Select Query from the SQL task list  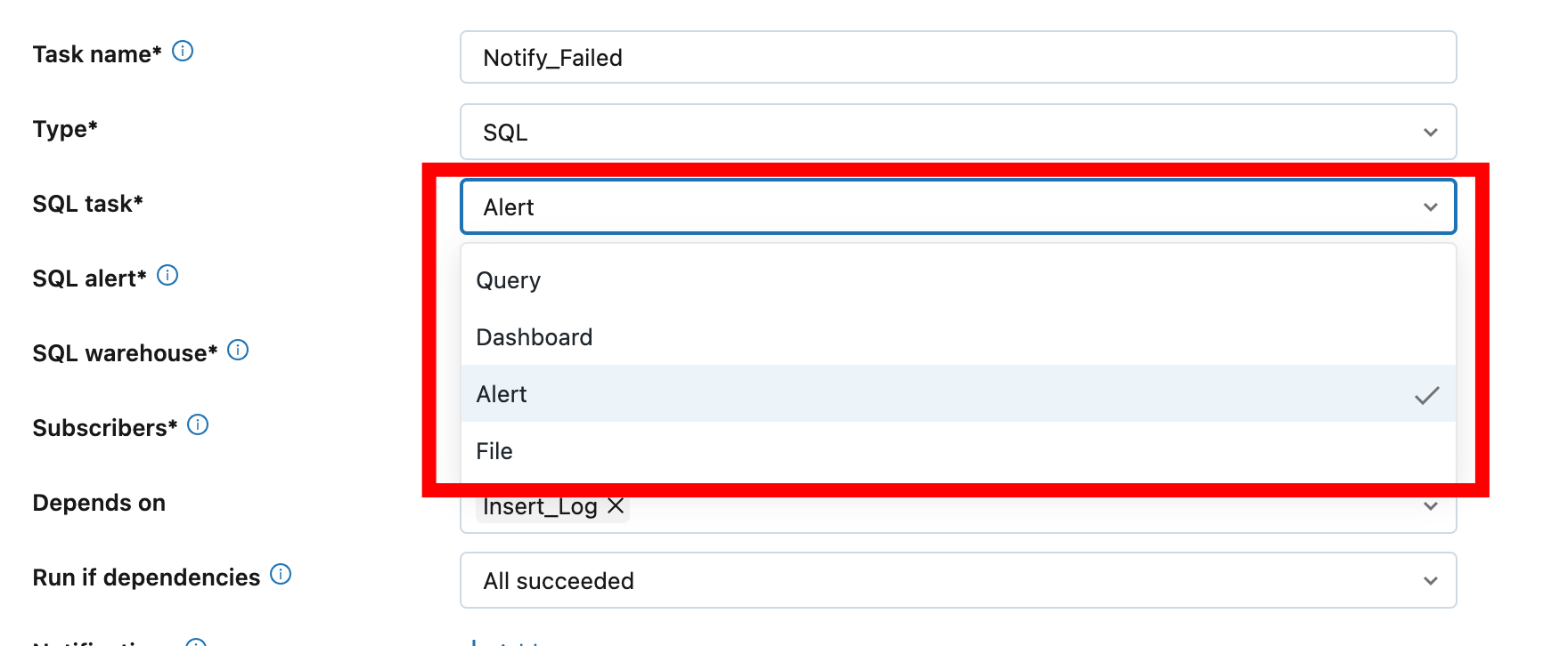click(958, 280)
